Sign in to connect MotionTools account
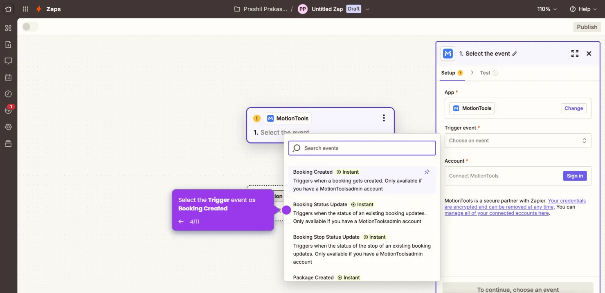Viewport: 605px width, 293px height. pyautogui.click(x=574, y=175)
